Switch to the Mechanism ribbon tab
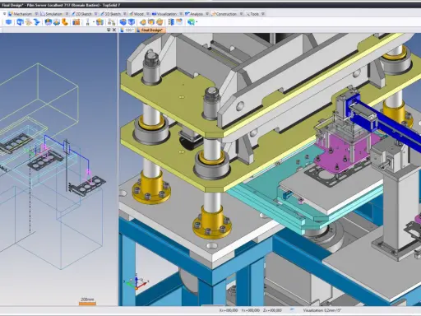The image size is (421, 316). (x=21, y=14)
